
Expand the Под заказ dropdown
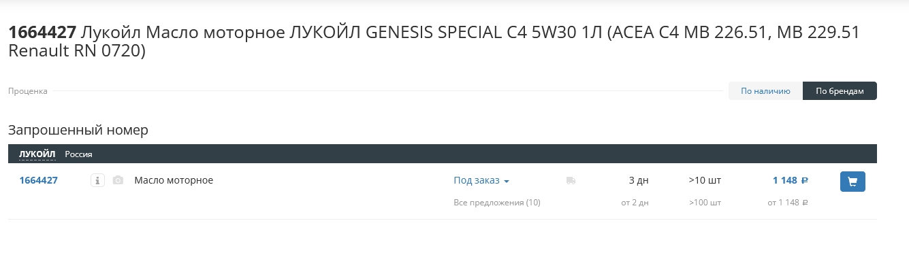click(481, 180)
